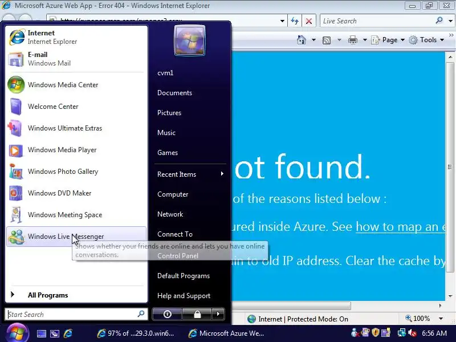
Task: Click the Print icon
Action: click(352, 40)
